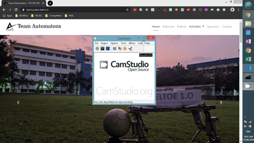
Task: Open a new tab with plus button
Action: [50, 3]
